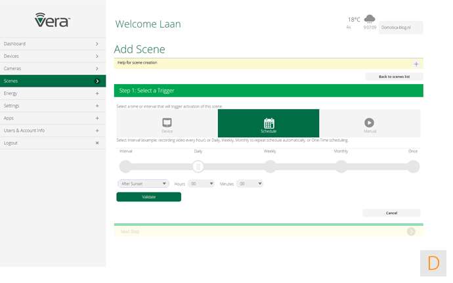This screenshot has height=283, width=453.
Task: Open the Minutes dropdown
Action: coord(250,184)
